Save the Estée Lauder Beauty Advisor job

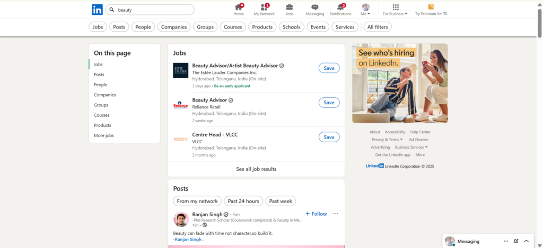coord(329,68)
